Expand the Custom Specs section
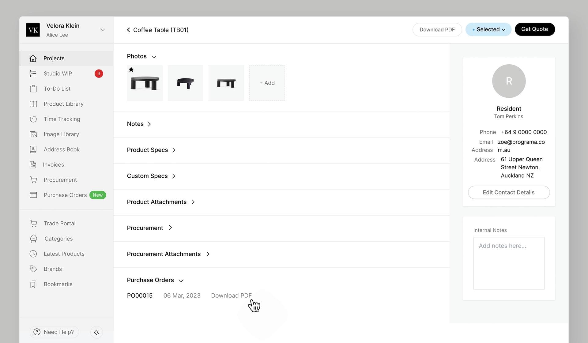Viewport: 588px width, 343px height. [x=174, y=176]
